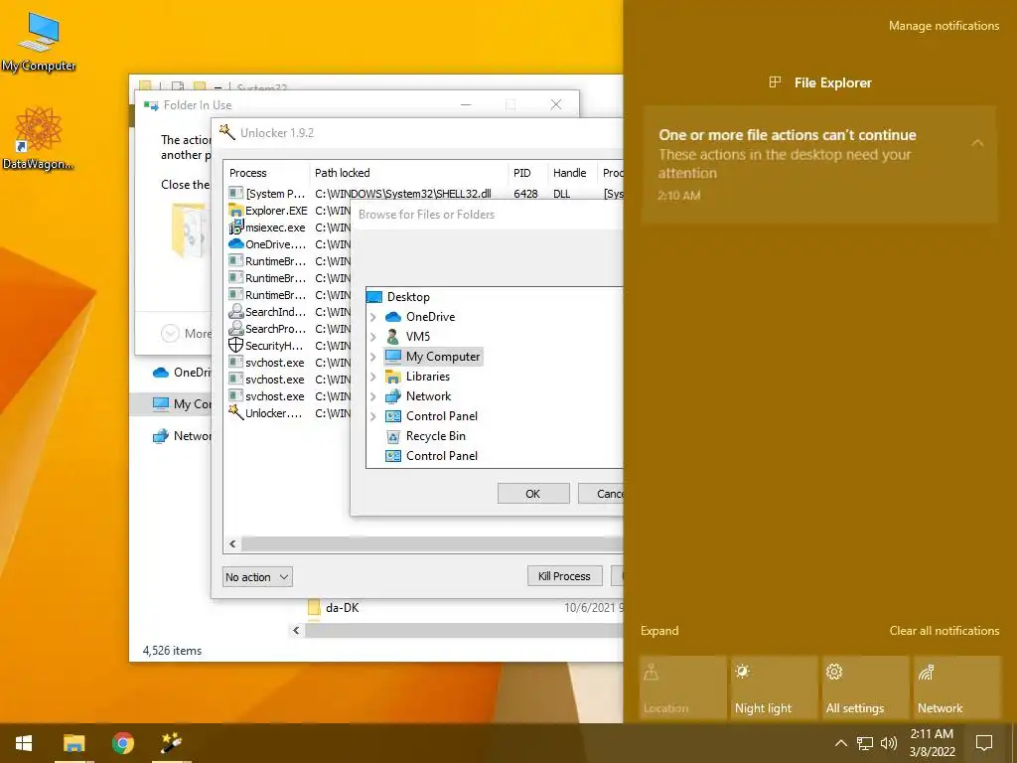Click the File Explorer notification header
Viewport: 1017px width, 763px height.
(x=819, y=82)
